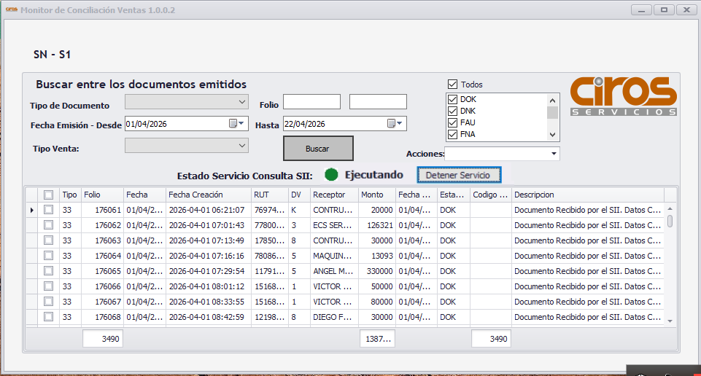Click the Buscar button
Viewport: 701px width, 376px height.
click(318, 149)
